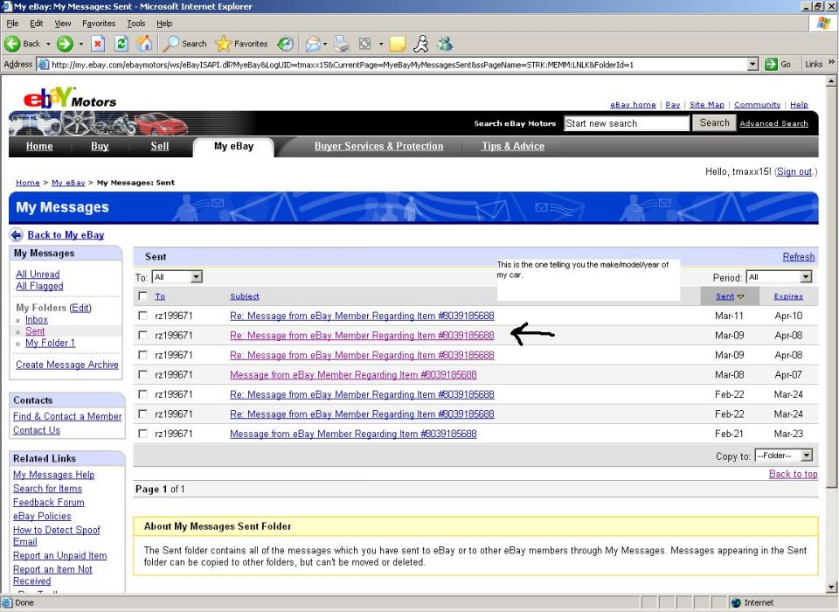This screenshot has width=839, height=612.
Task: Sort by the Expires column header
Action: point(788,296)
